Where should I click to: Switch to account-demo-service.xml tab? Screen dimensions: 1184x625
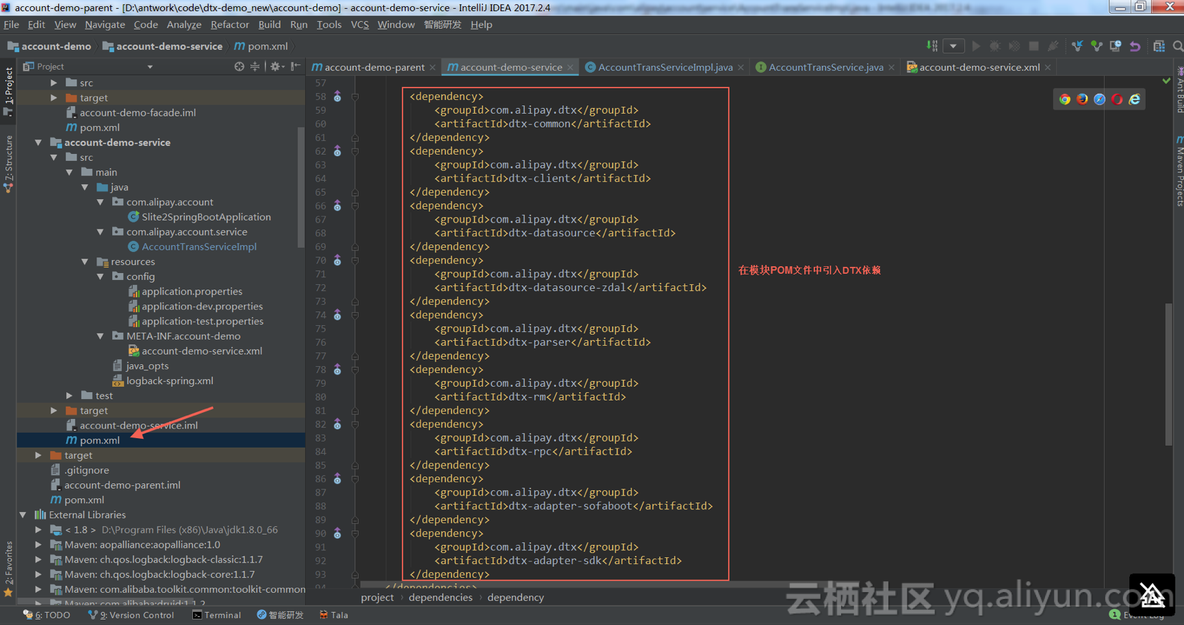[979, 67]
